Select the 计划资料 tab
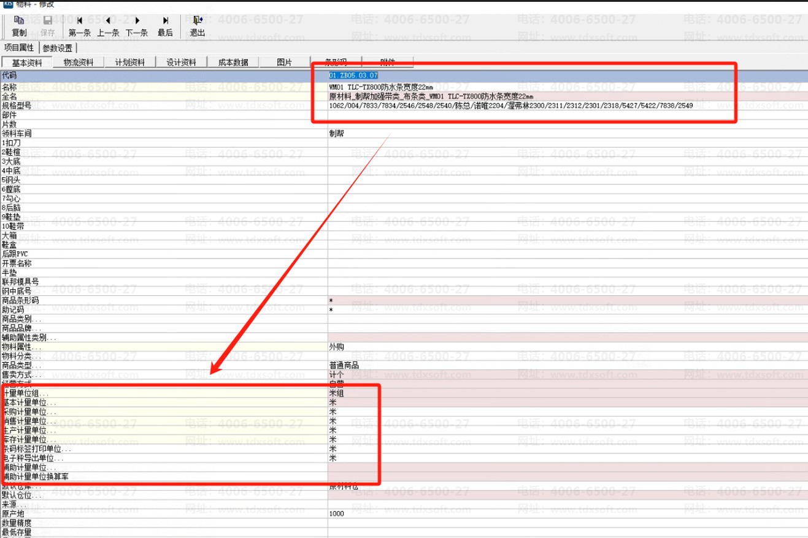 point(130,63)
